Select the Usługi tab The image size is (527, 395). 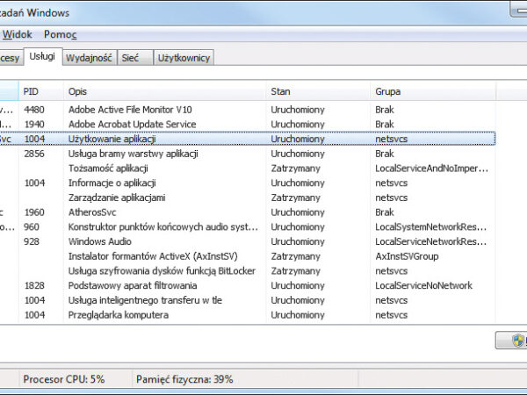coord(41,56)
